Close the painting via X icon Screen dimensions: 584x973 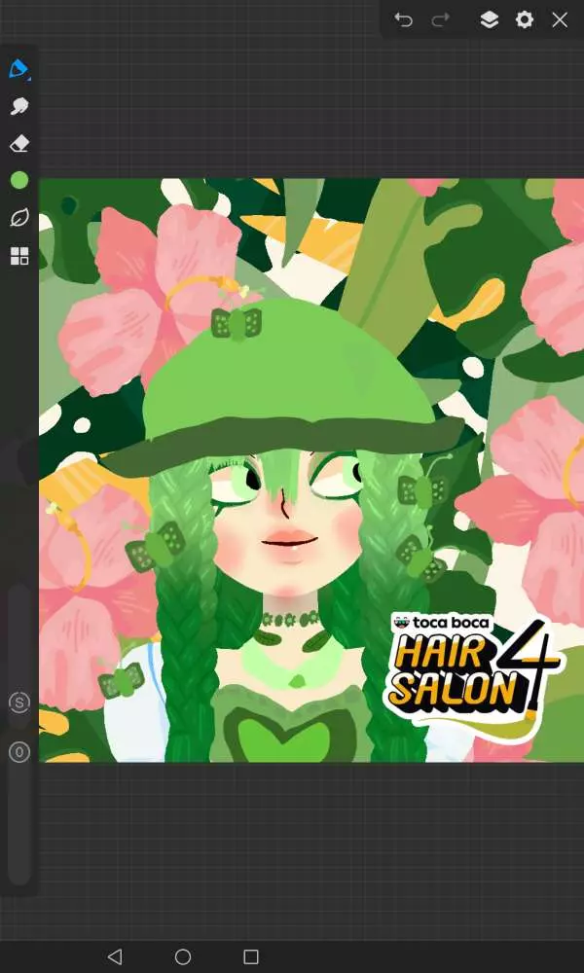[x=560, y=20]
